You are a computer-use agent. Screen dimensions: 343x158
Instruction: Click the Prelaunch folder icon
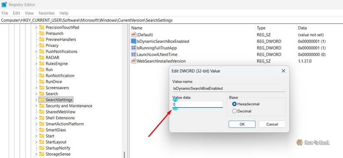42,34
